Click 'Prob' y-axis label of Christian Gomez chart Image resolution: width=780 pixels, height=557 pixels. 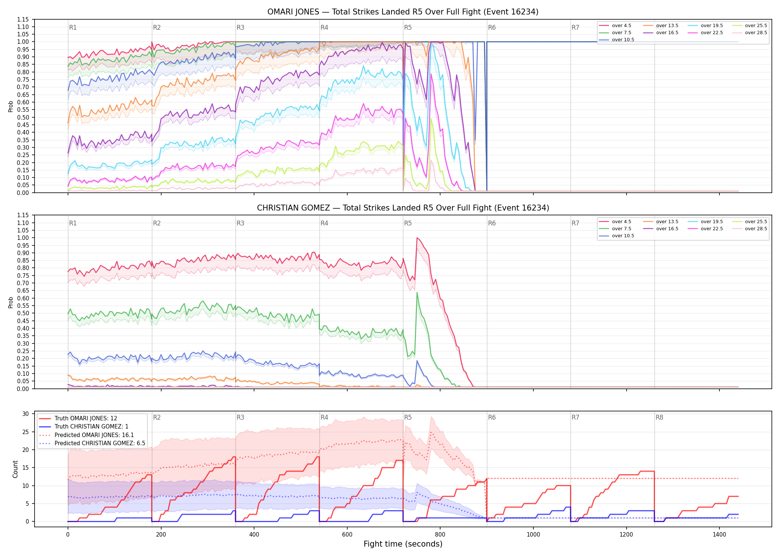click(x=11, y=302)
